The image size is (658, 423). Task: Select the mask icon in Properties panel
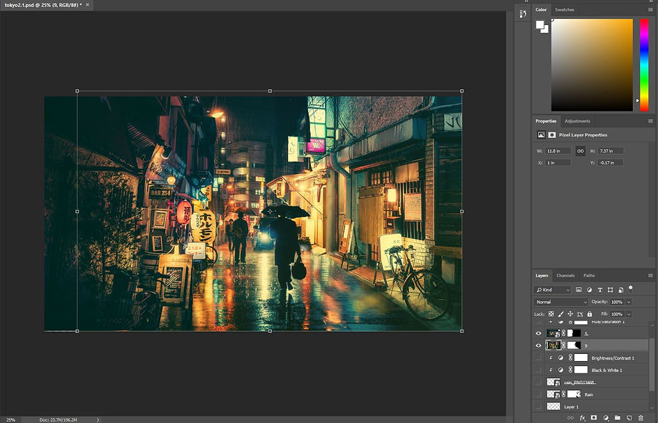pyautogui.click(x=552, y=134)
